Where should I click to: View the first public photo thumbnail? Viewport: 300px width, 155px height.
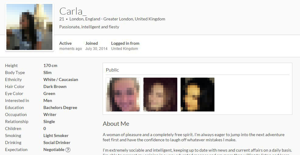click(123, 94)
